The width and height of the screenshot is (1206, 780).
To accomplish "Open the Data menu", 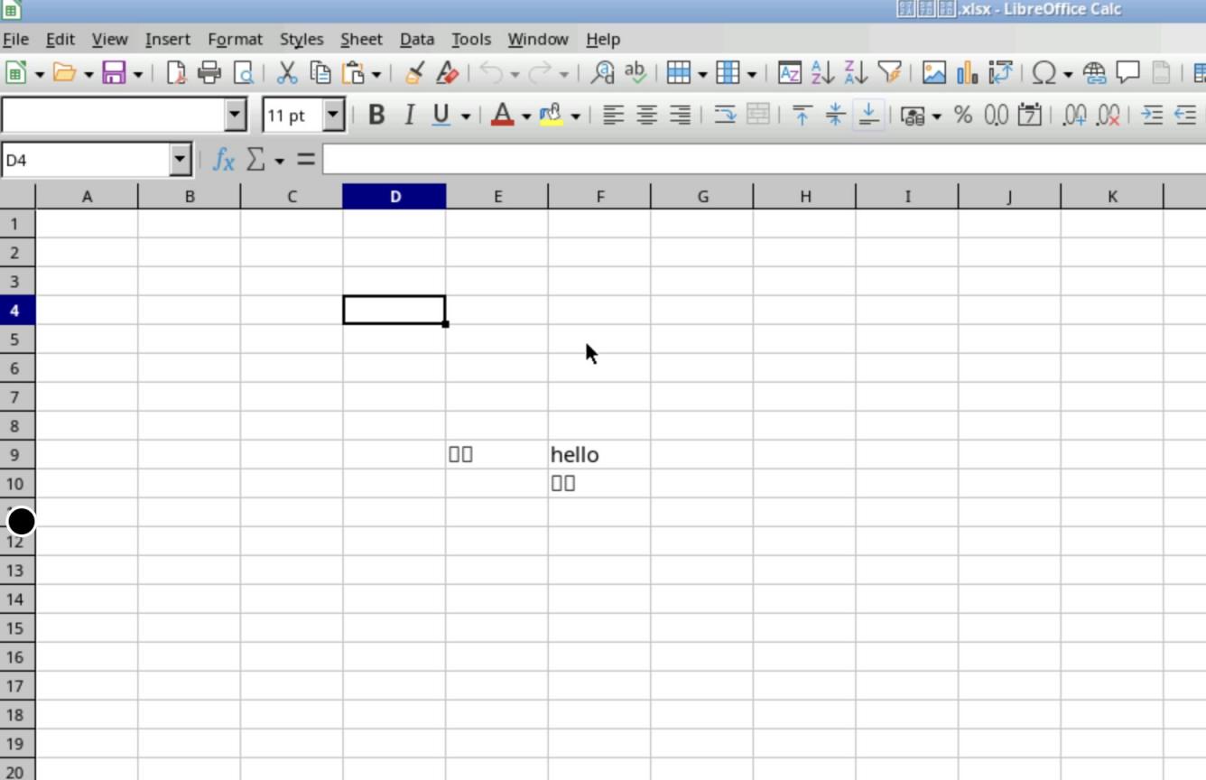I will (x=416, y=40).
